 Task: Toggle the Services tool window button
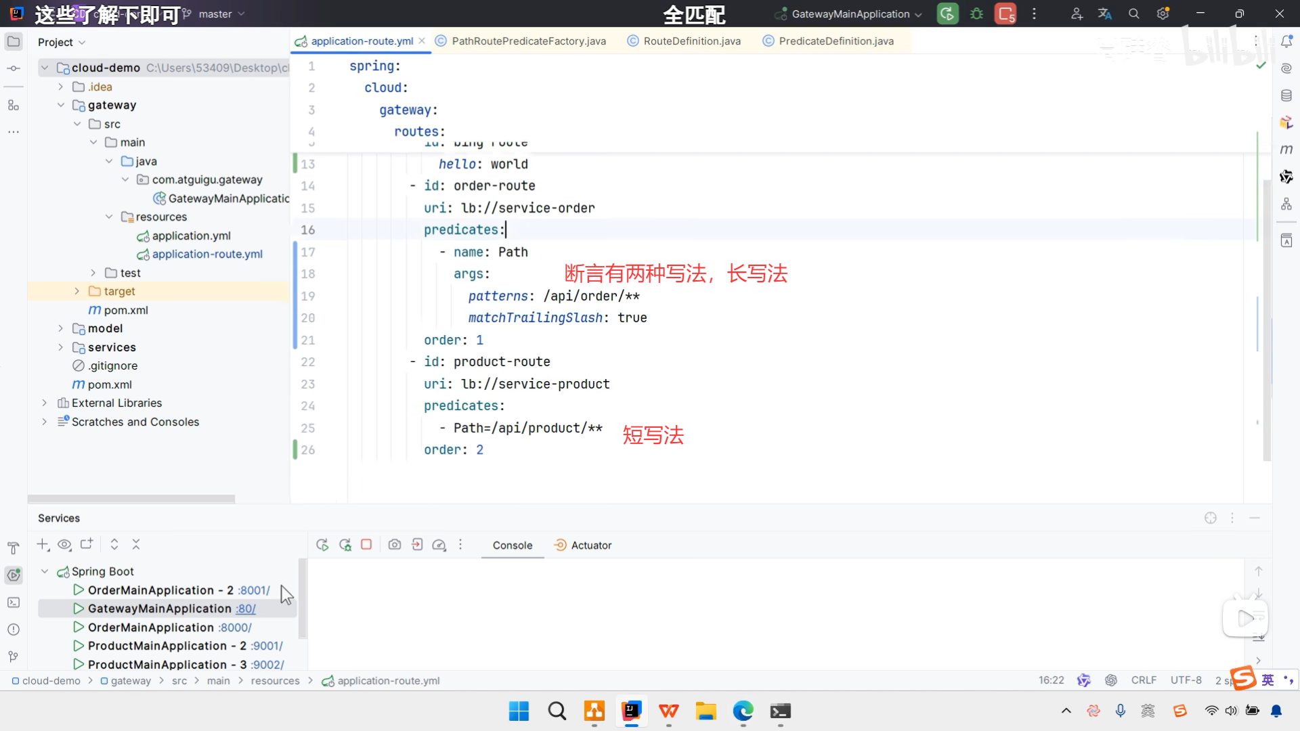click(x=13, y=575)
